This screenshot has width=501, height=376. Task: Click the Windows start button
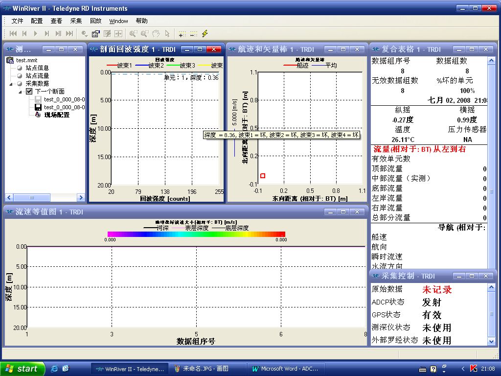pos(23,369)
